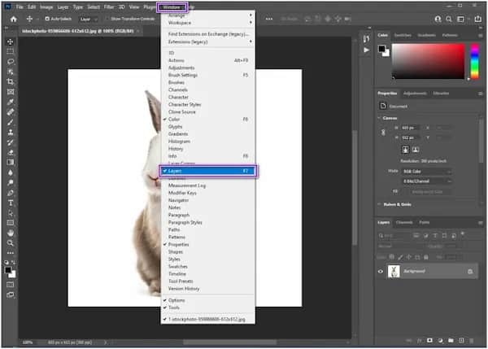Click the Share icon at top right
Screen dimensions: 488x349
coord(478,19)
